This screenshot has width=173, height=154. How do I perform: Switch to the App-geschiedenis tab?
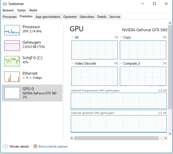click(x=48, y=17)
